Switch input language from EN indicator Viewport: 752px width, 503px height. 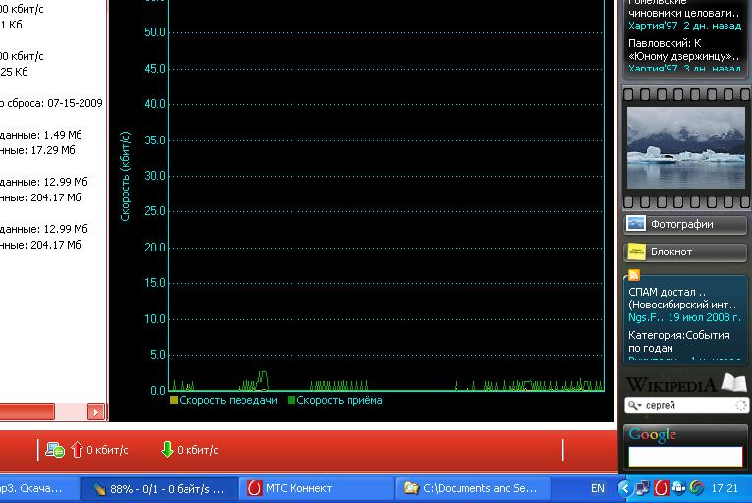(597, 487)
